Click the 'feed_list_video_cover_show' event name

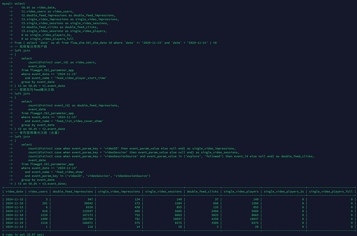point(79,121)
